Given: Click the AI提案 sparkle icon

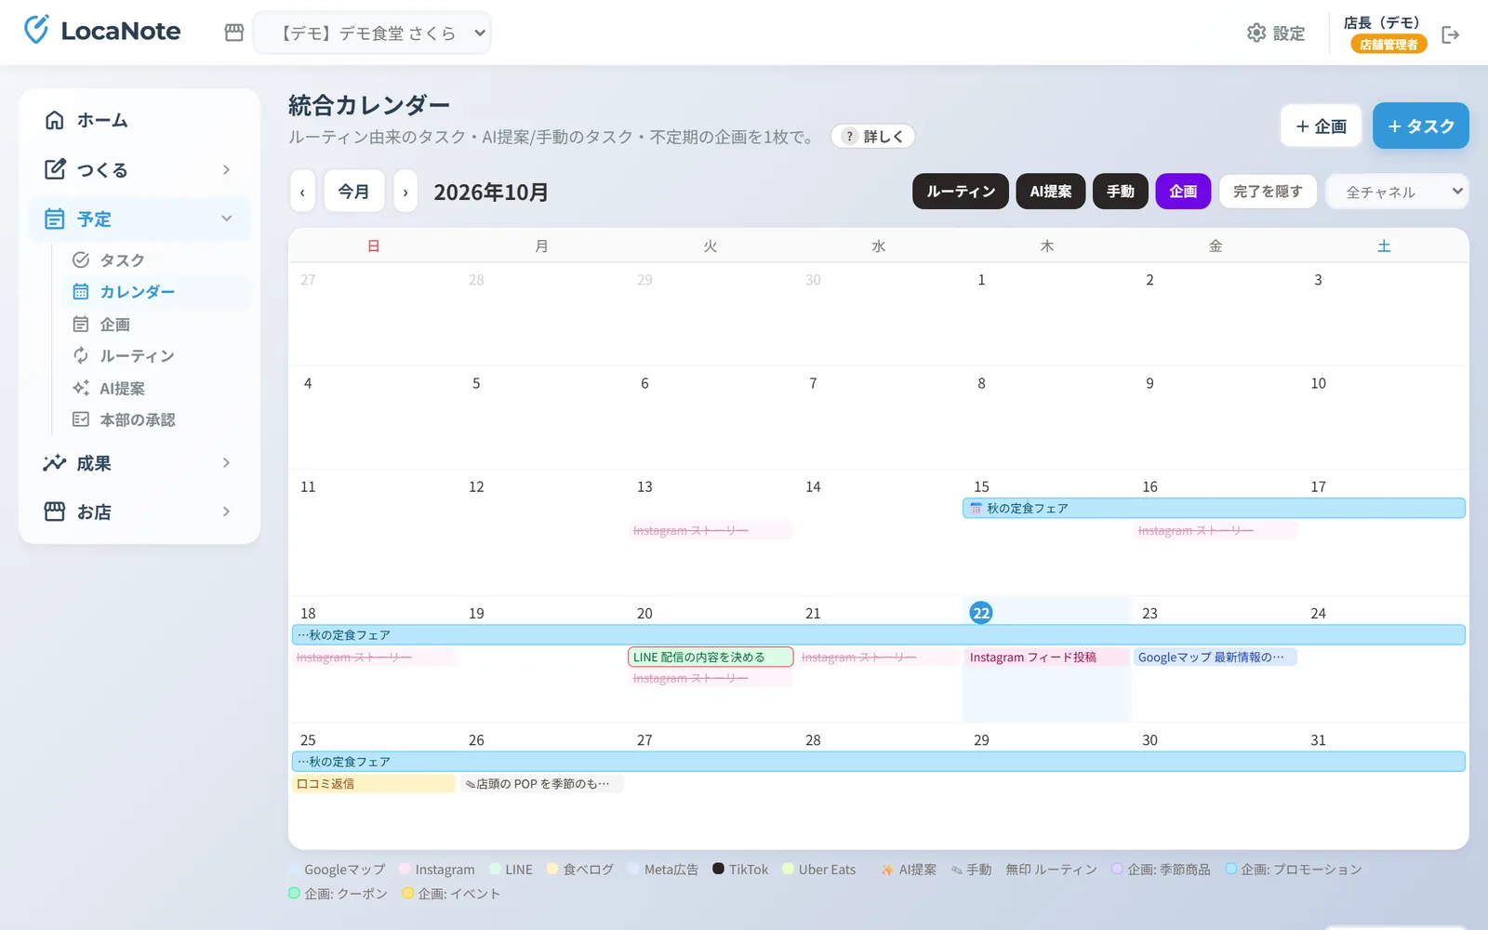Looking at the screenshot, I should 81,388.
